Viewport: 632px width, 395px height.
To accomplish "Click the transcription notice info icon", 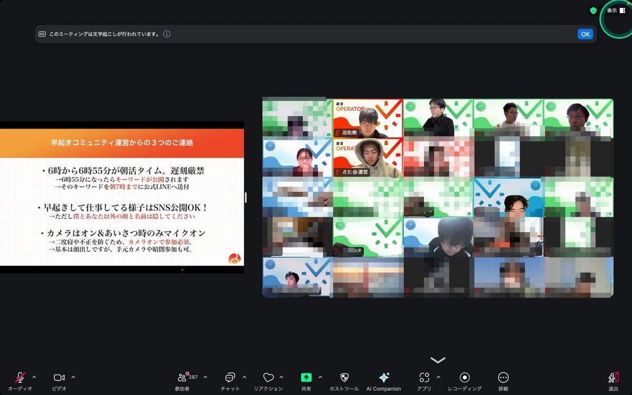I will (x=166, y=34).
